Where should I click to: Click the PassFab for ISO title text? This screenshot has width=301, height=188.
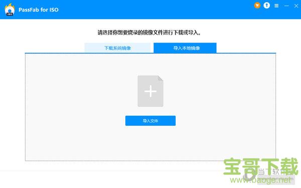(x=39, y=10)
